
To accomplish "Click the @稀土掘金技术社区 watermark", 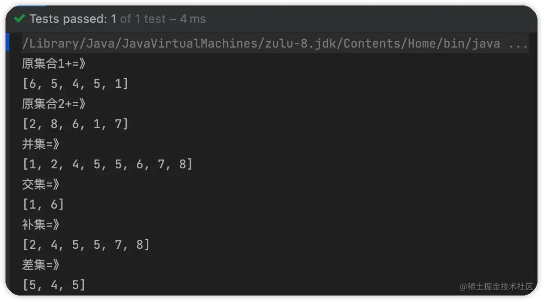I will [x=496, y=287].
